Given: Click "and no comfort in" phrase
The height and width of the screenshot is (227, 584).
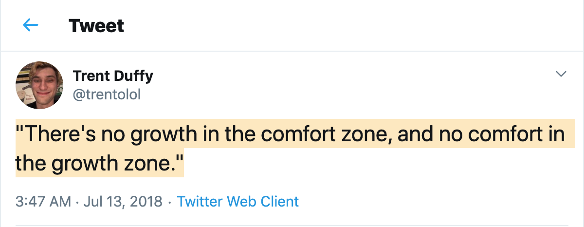Looking at the screenshot, I should (x=481, y=134).
